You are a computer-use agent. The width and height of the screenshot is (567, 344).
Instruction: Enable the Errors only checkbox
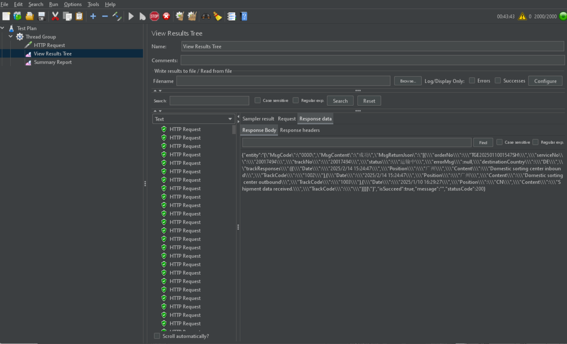472,81
